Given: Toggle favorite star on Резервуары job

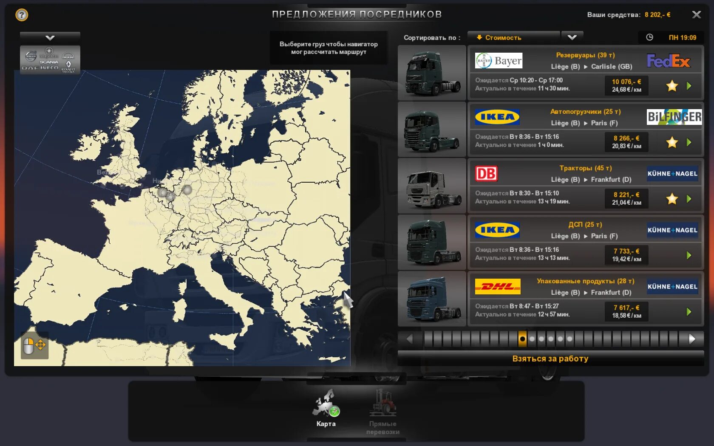Looking at the screenshot, I should coord(672,86).
